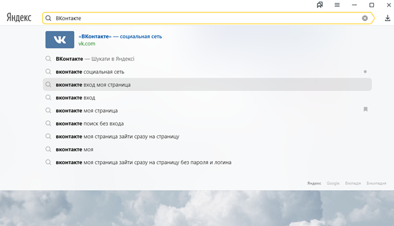
Task: Open the hamburger menu icon
Action: tap(337, 4)
